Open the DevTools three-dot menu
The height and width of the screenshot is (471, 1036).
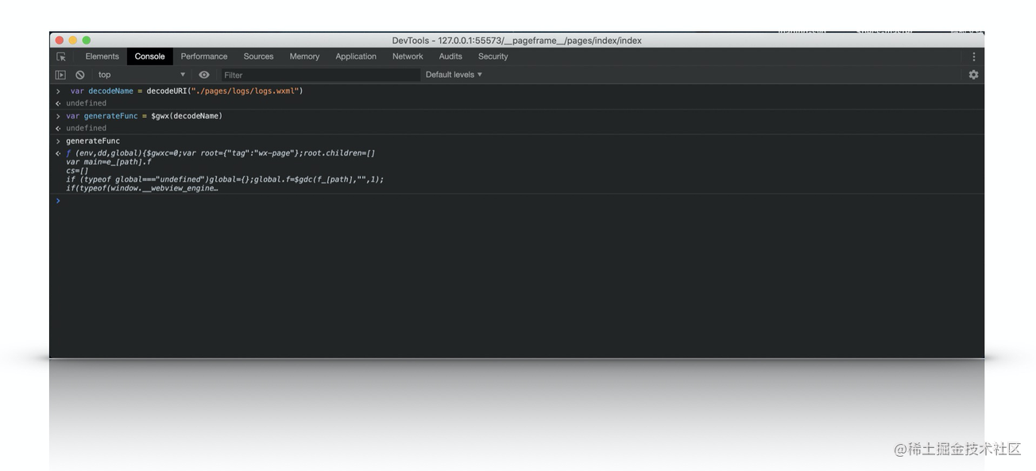pyautogui.click(x=973, y=56)
